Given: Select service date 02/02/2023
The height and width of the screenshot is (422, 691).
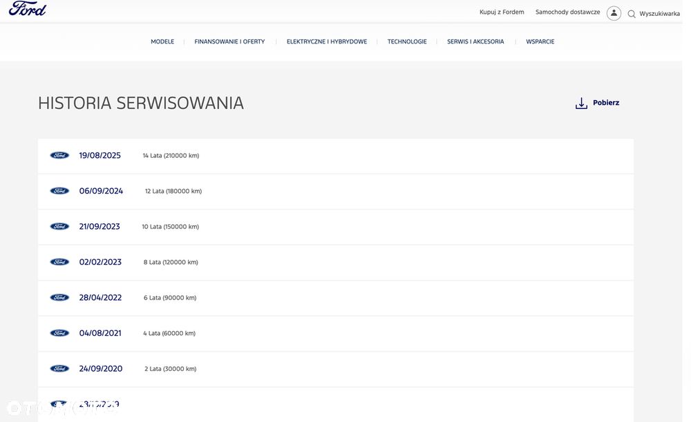Looking at the screenshot, I should 100,263.
